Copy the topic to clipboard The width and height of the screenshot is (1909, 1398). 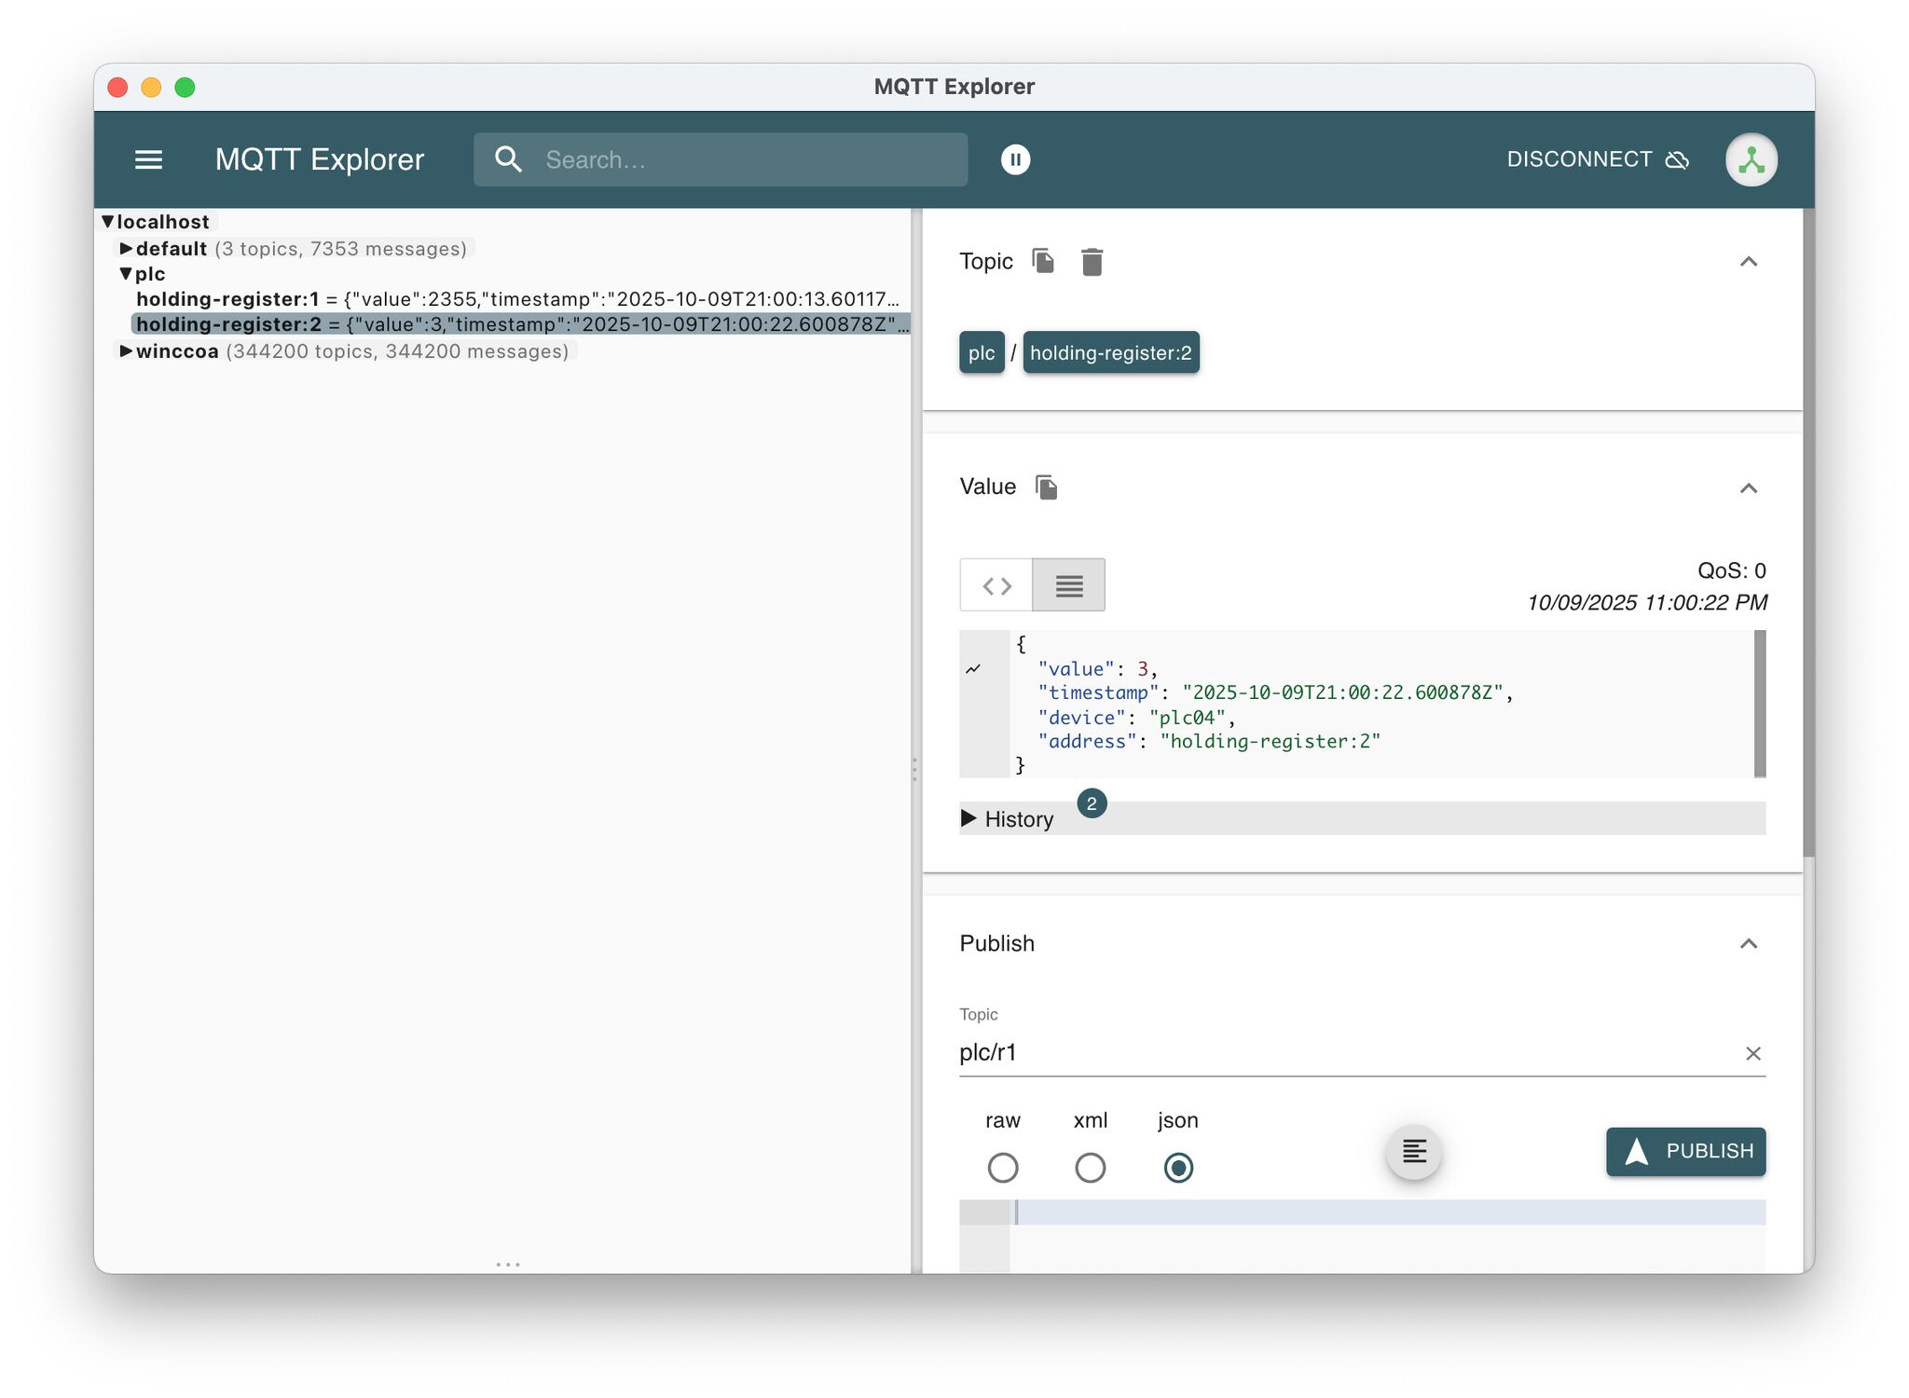click(1043, 262)
